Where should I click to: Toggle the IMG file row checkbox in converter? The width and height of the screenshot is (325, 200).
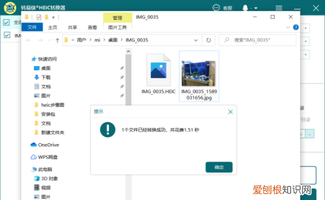7,35
